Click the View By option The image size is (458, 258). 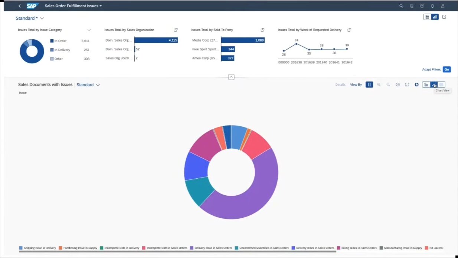(x=356, y=85)
